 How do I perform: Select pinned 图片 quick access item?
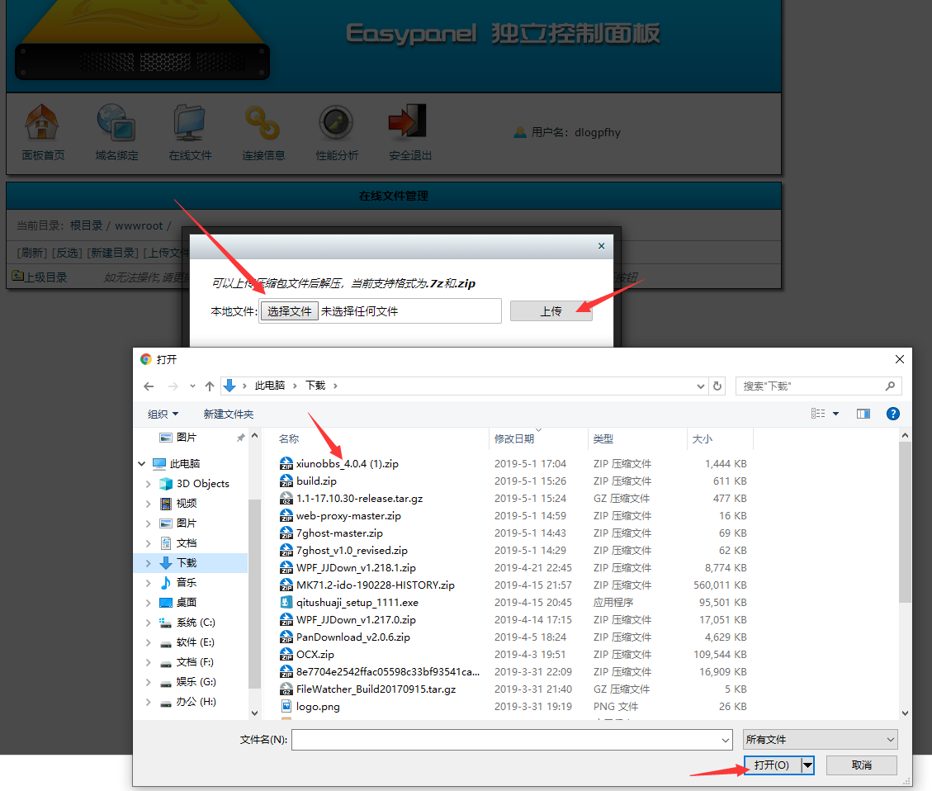186,438
